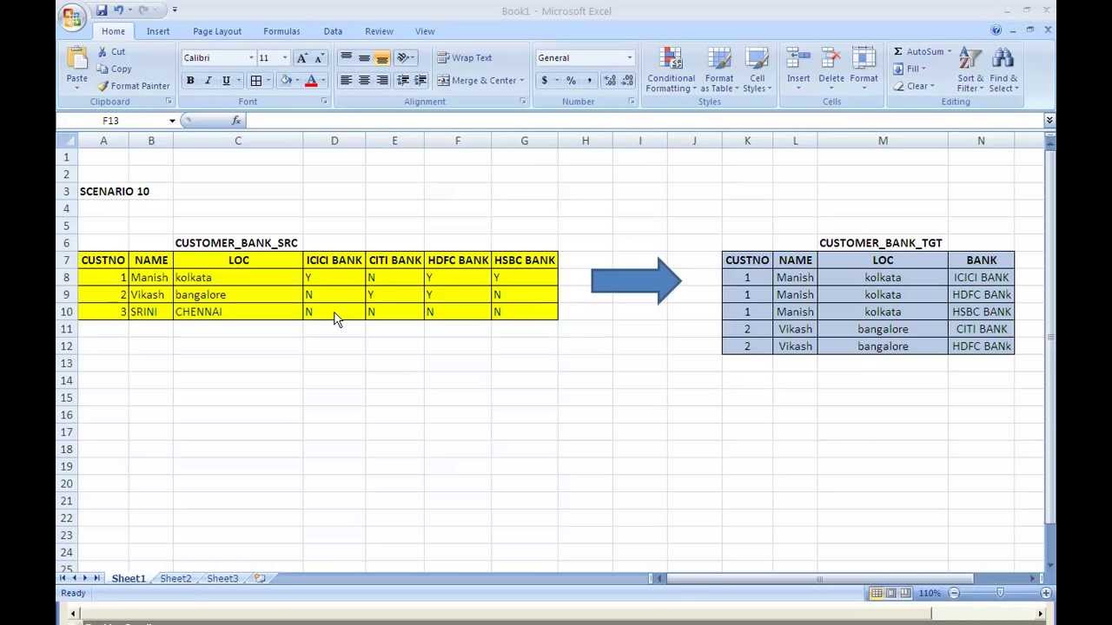
Task: Open the Insert ribbon tab
Action: click(158, 31)
